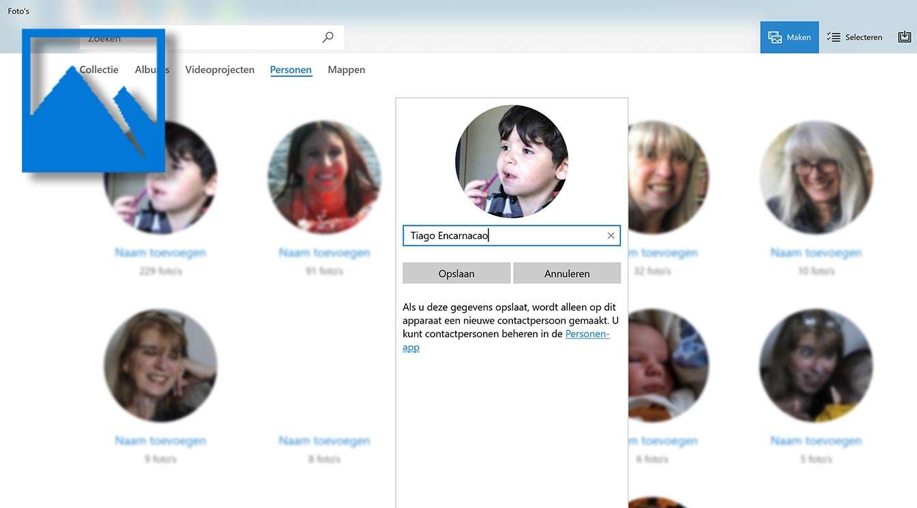Click the search magnifier icon
917x508 pixels.
pyautogui.click(x=327, y=37)
